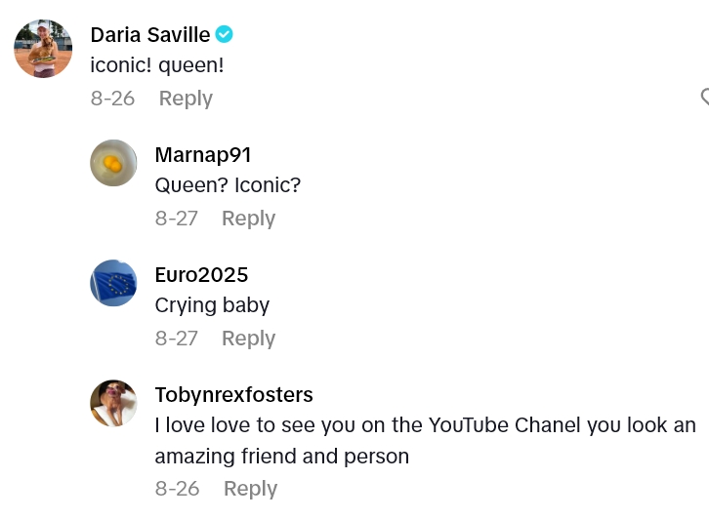Reply to Marnap91's comment

pyautogui.click(x=248, y=219)
